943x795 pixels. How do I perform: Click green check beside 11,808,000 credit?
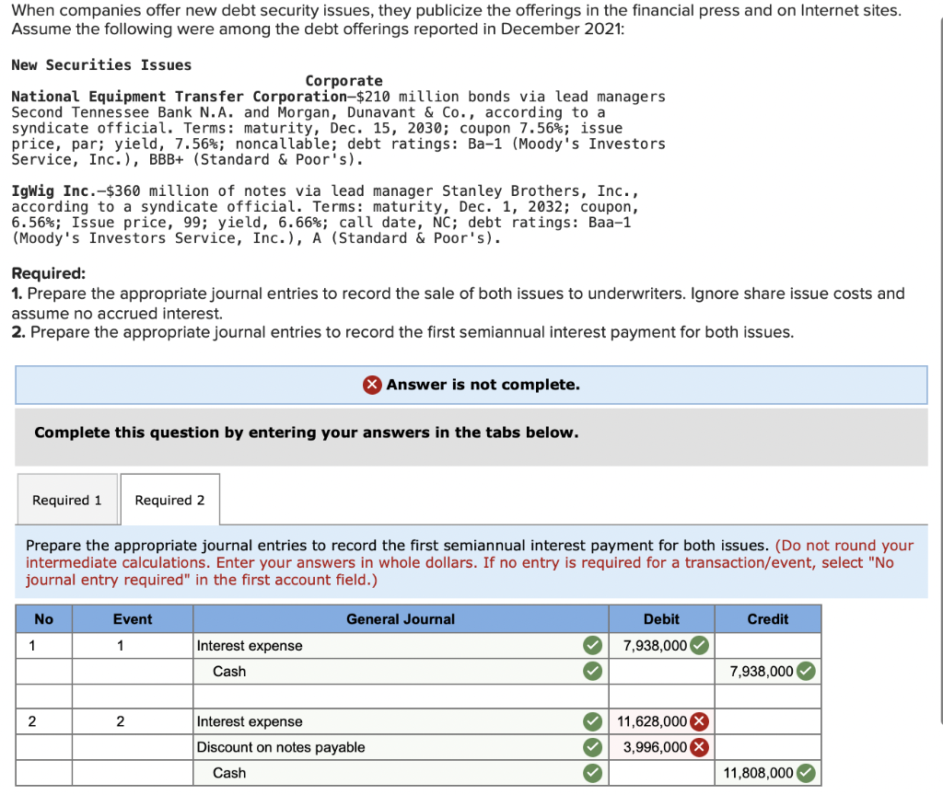(805, 773)
